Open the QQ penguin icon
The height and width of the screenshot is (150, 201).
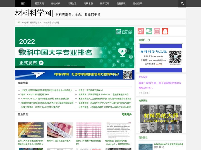coord(165,31)
